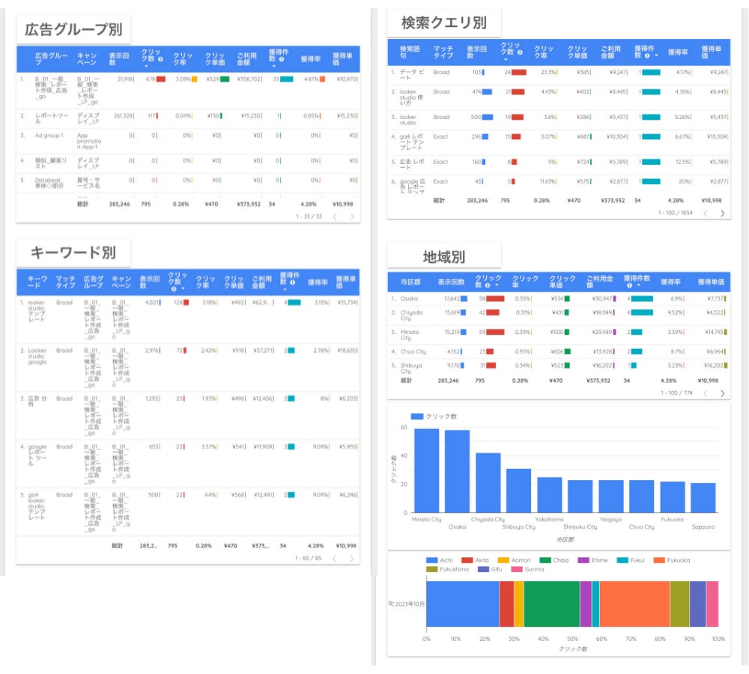Click 'ga4 レポート テンプレート' search term row
The height and width of the screenshot is (674, 749).
559,142
